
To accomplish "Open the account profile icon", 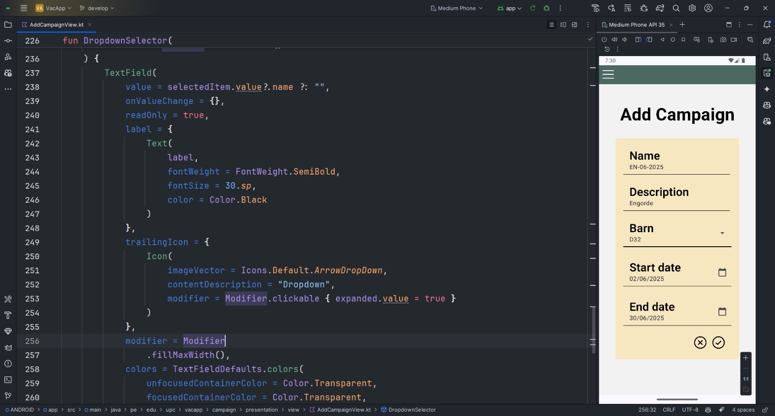I will pos(708,8).
